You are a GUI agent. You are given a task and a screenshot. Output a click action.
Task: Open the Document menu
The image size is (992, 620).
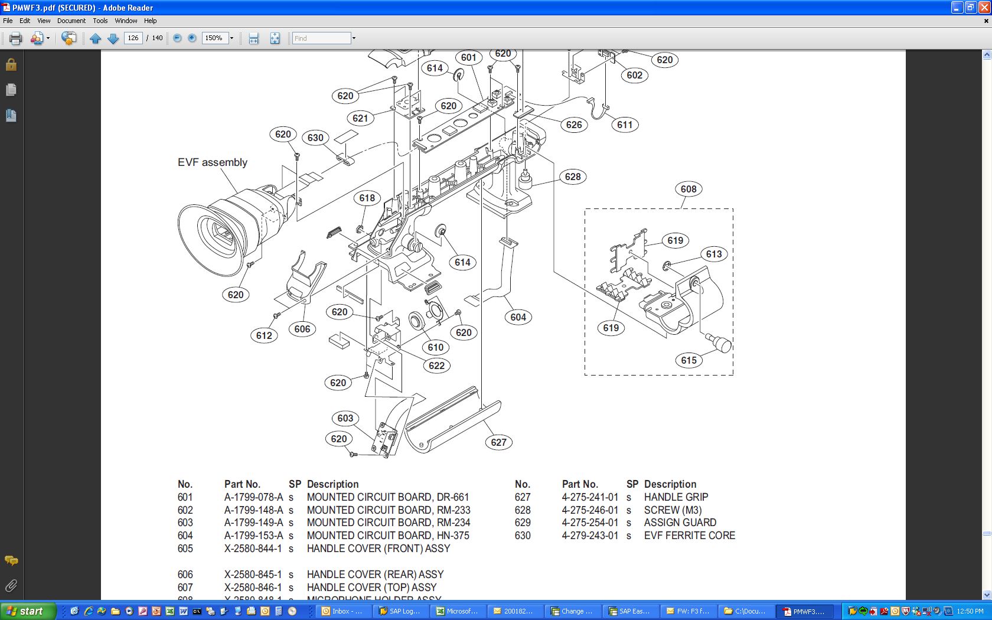coord(71,21)
